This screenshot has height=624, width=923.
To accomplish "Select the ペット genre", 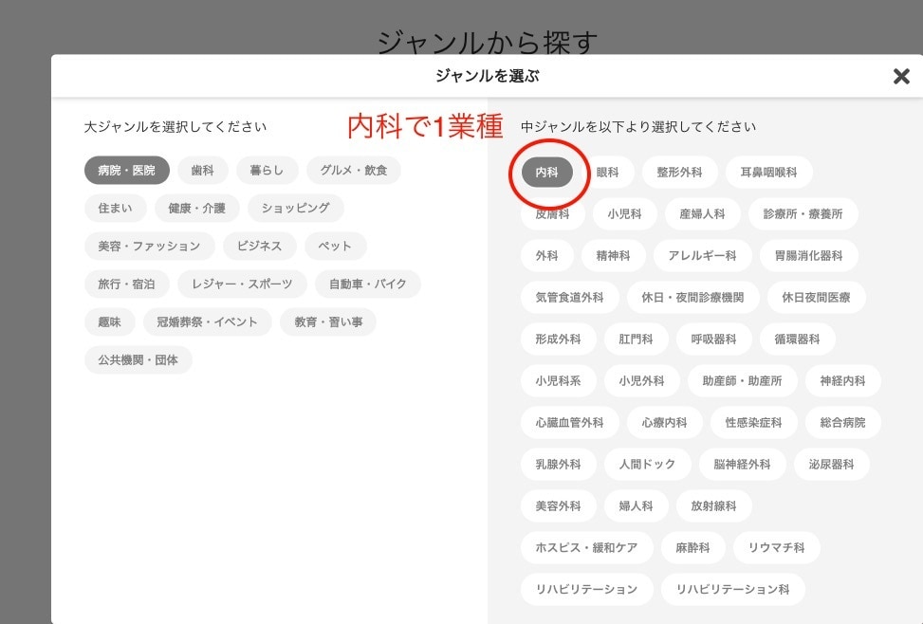I will click(x=336, y=246).
